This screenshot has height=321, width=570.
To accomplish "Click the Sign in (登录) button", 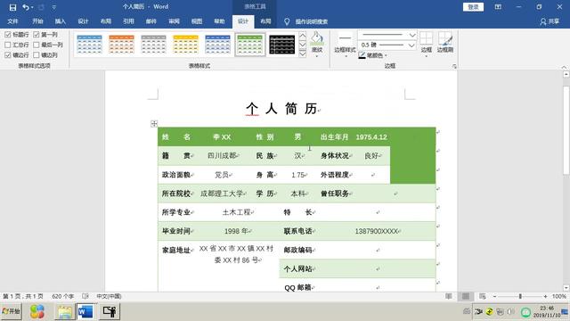I will [x=473, y=7].
